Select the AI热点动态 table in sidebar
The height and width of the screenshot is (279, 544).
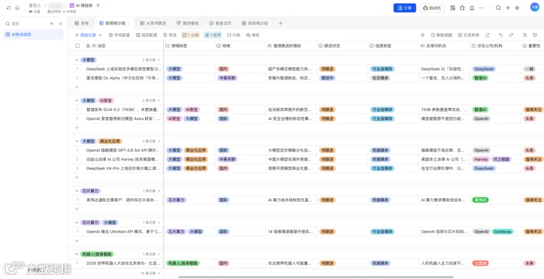pyautogui.click(x=33, y=34)
